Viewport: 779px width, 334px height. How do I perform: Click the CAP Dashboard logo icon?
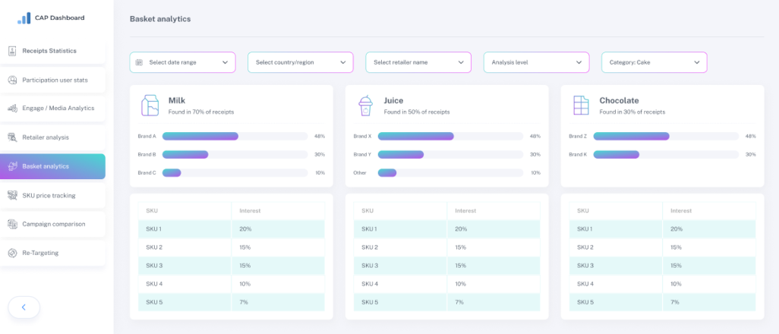click(24, 17)
